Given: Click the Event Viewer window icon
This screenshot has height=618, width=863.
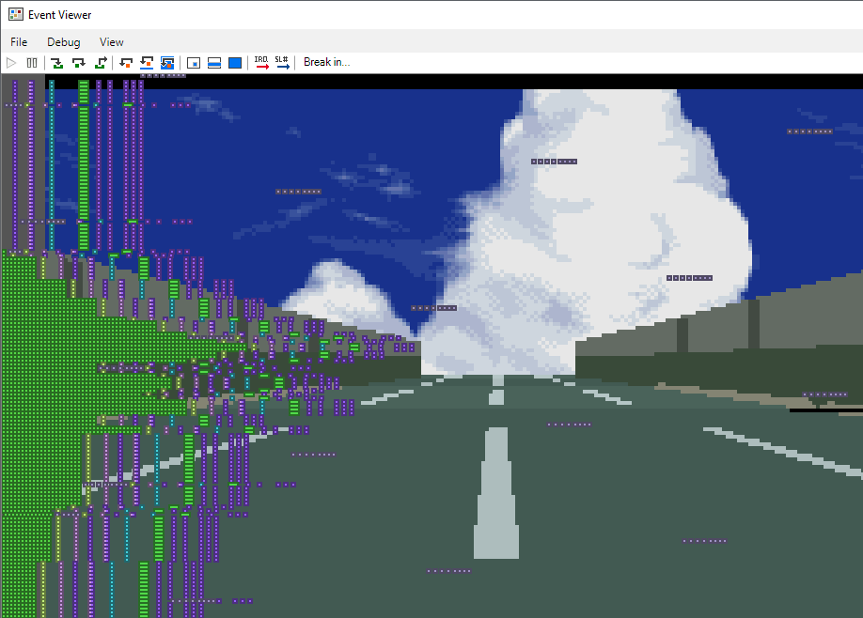Looking at the screenshot, I should click(15, 15).
